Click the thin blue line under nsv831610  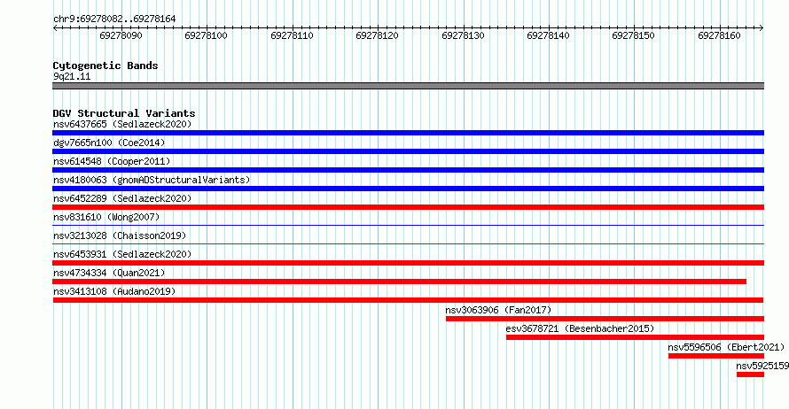408,225
